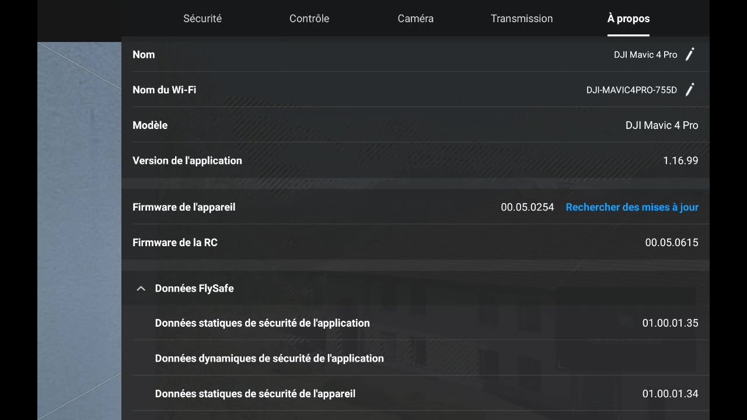The image size is (747, 420).
Task: Collapse the Données FlySafe section
Action: tap(141, 288)
